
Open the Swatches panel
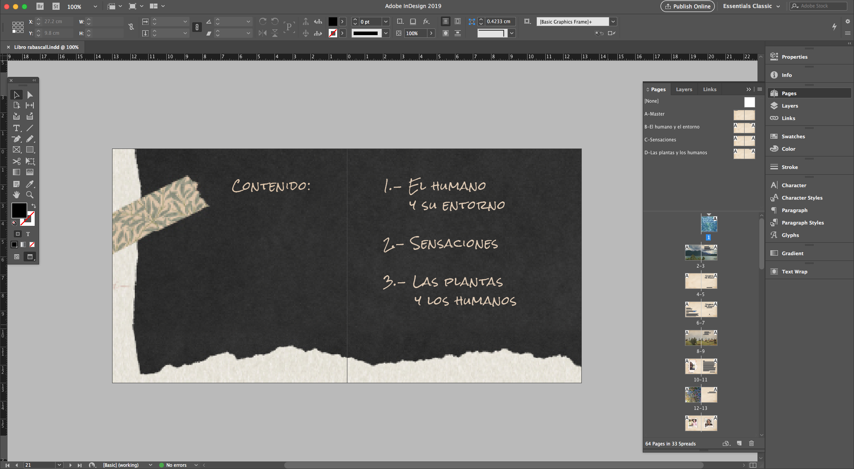[x=793, y=136]
